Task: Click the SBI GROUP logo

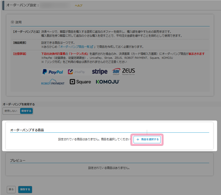Action: (116, 71)
